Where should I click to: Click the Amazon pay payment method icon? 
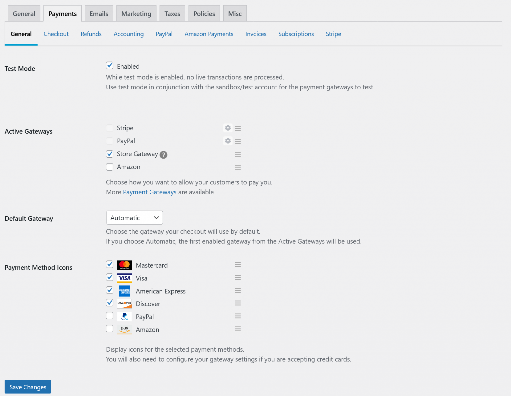[x=124, y=329]
